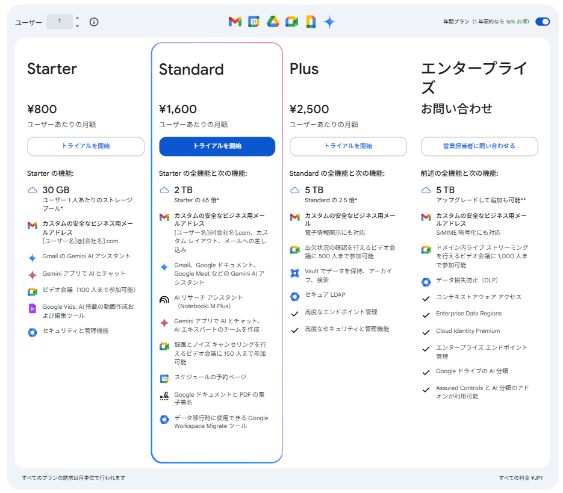Click the Google Drive header icon

click(273, 22)
